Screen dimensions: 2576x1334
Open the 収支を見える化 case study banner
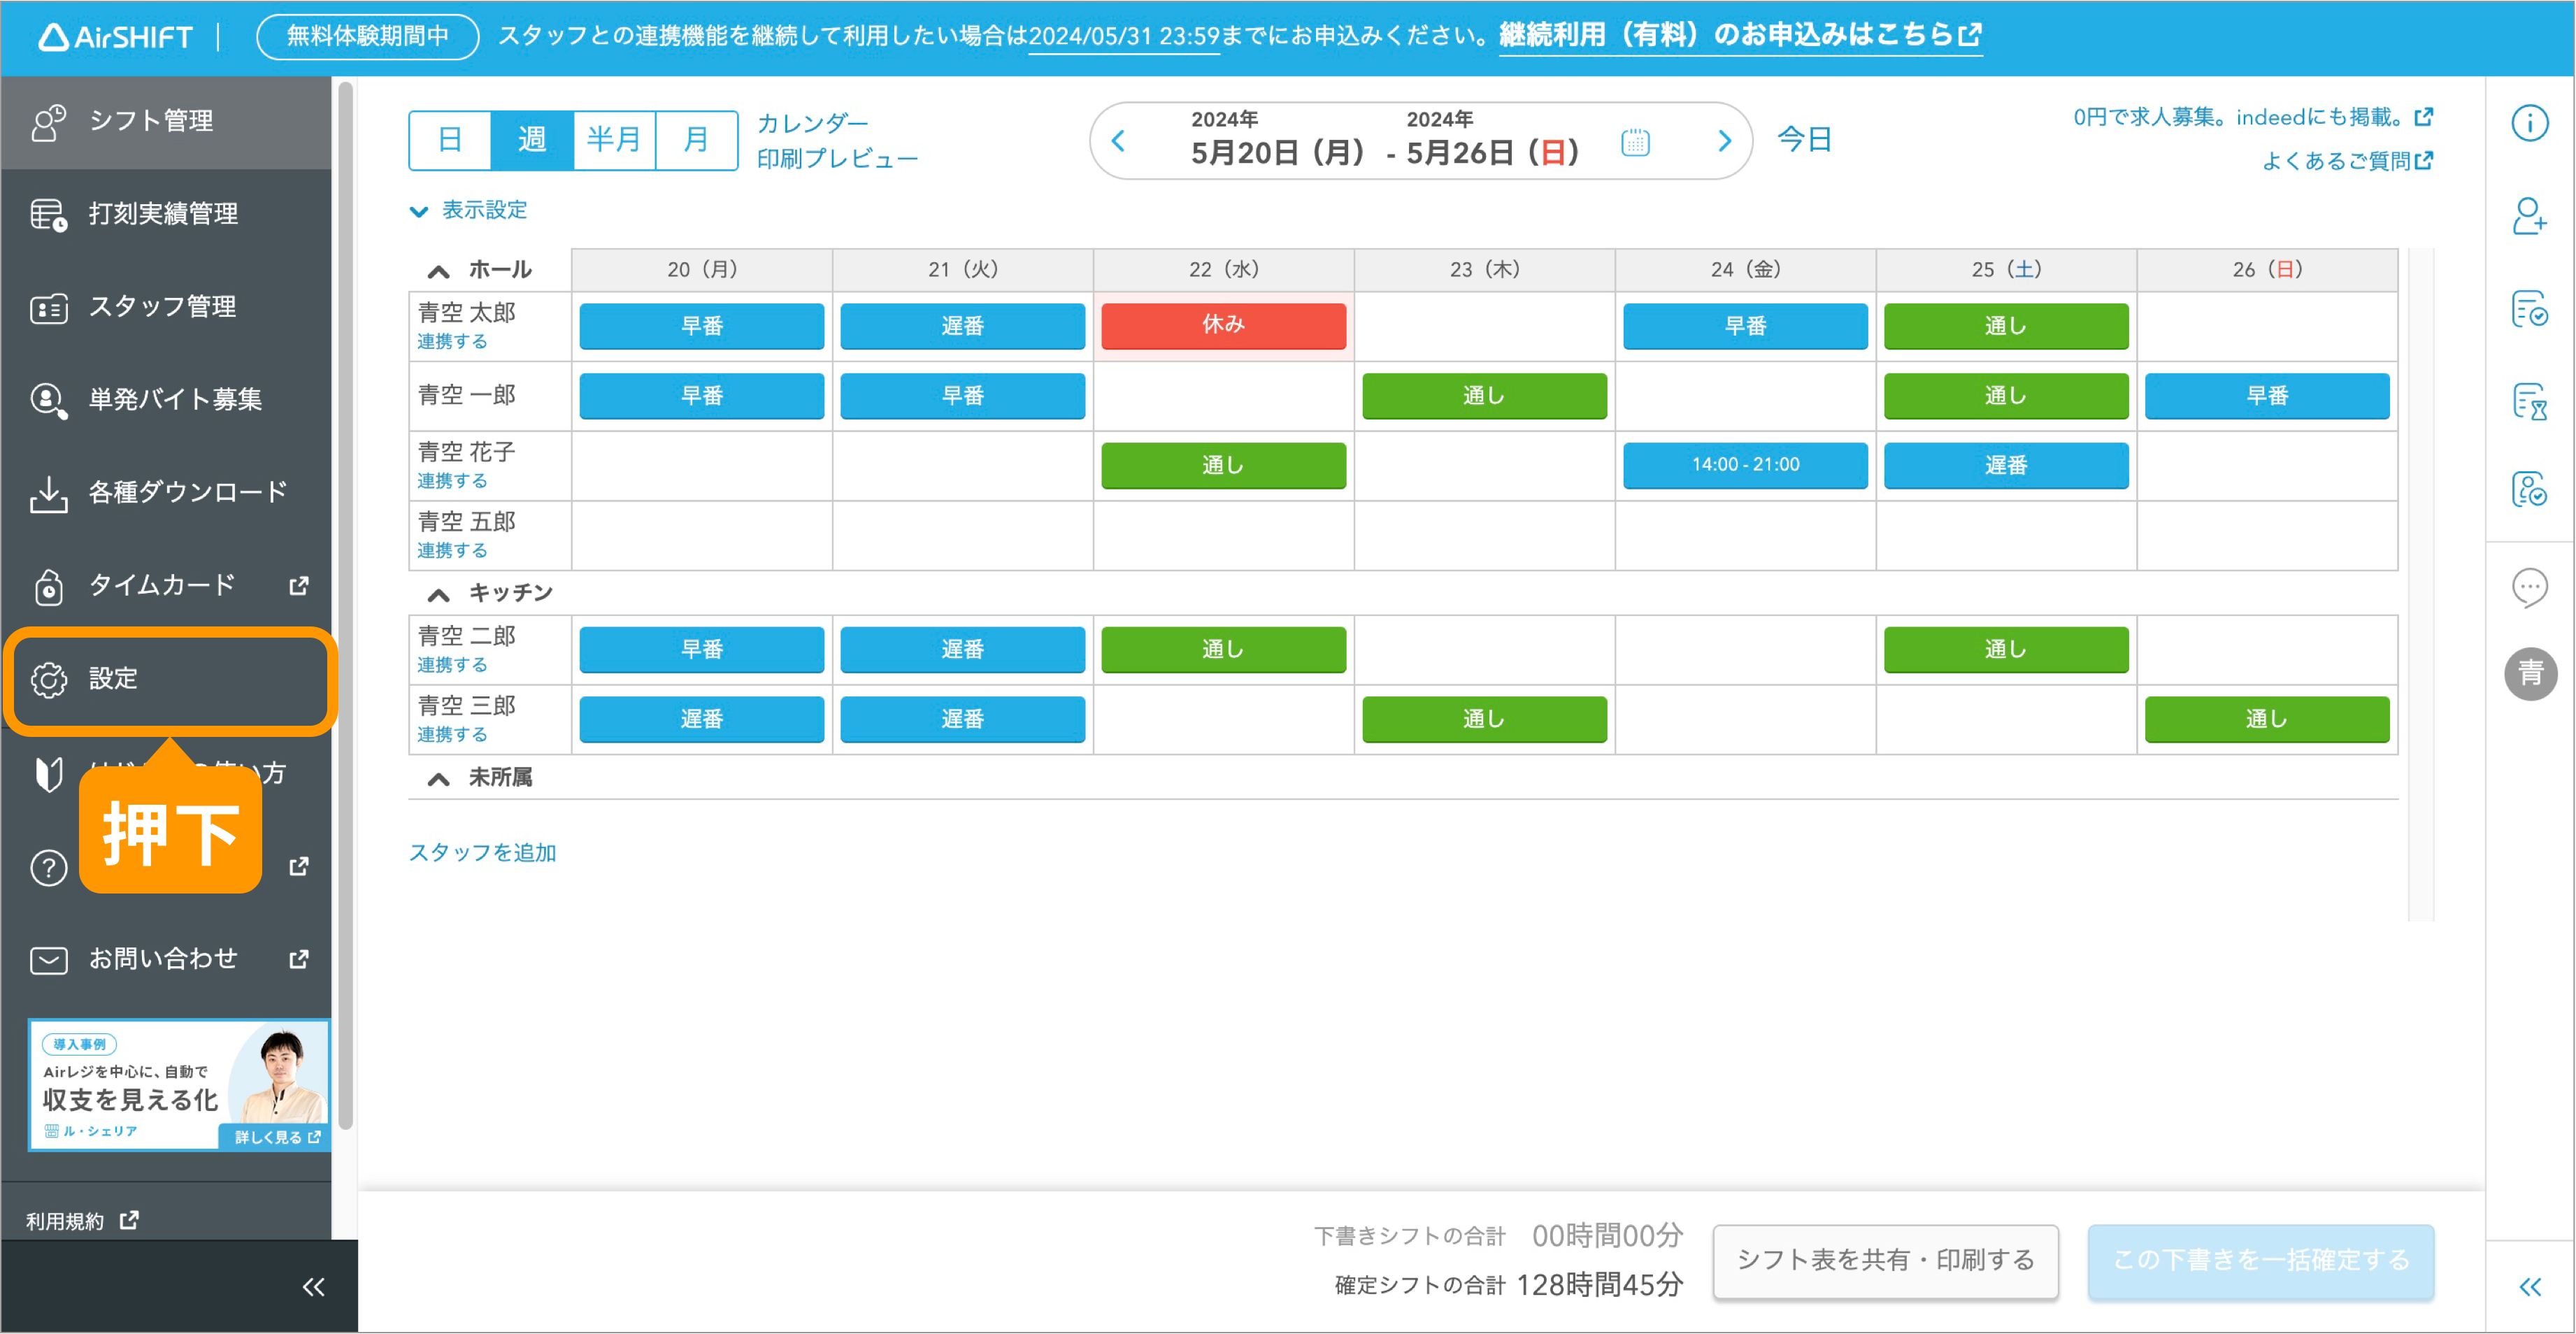(x=179, y=1085)
